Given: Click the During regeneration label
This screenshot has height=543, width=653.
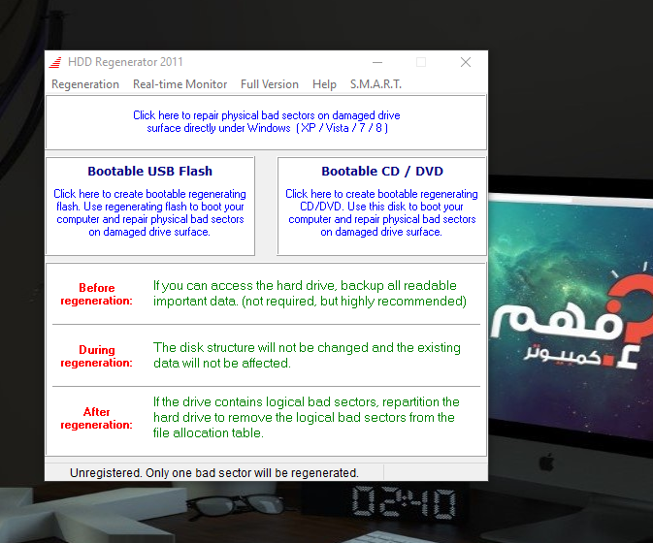Looking at the screenshot, I should (x=97, y=356).
